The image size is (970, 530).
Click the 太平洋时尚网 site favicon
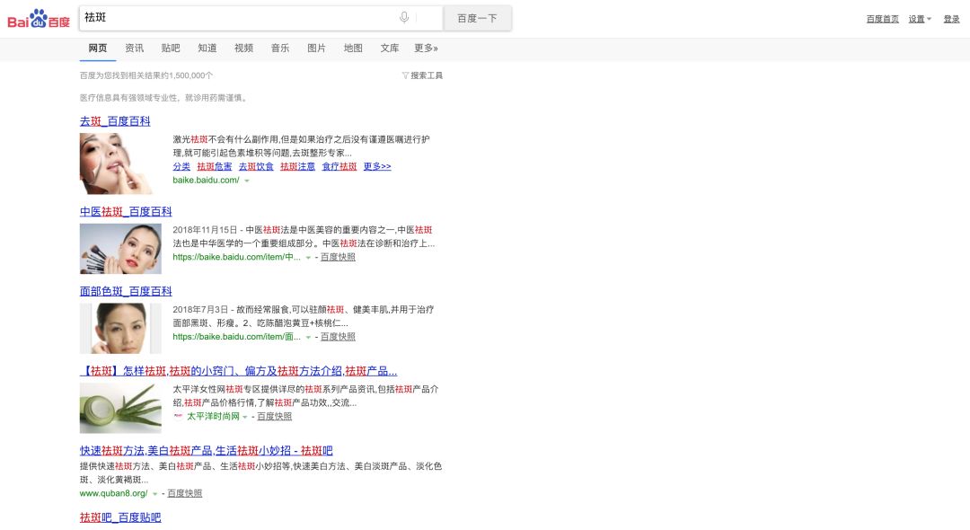click(x=178, y=416)
